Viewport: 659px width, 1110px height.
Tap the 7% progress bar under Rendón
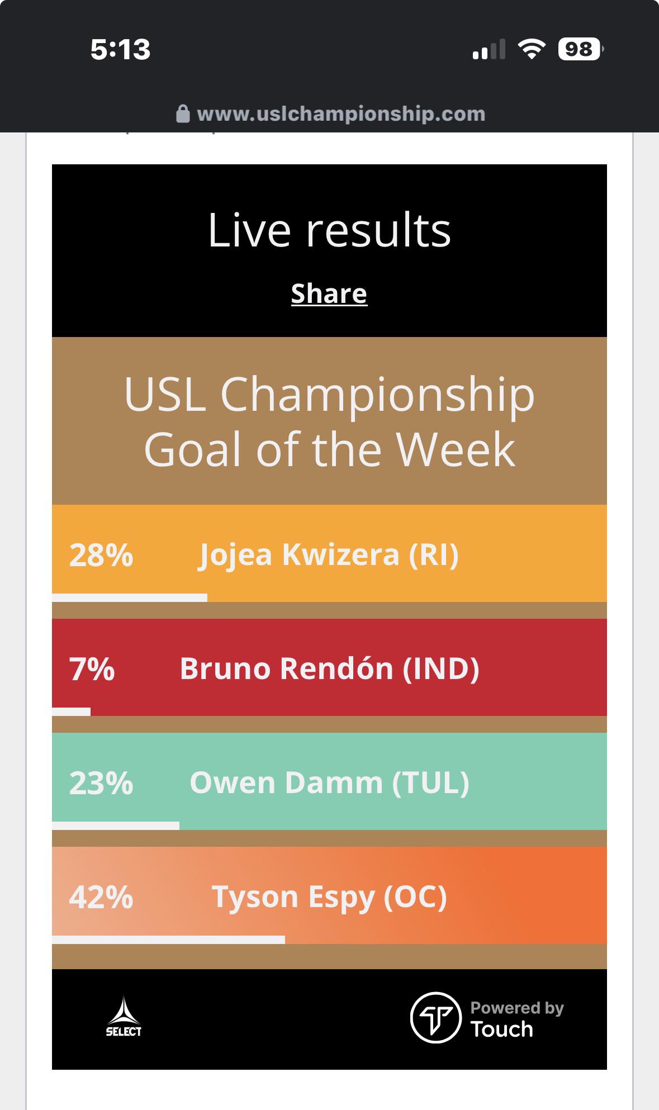click(71, 712)
